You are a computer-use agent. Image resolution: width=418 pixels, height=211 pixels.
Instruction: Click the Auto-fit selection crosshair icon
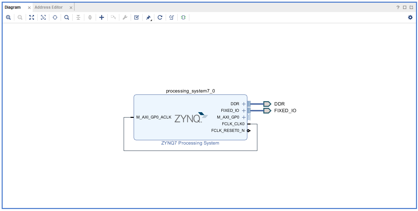click(x=55, y=17)
